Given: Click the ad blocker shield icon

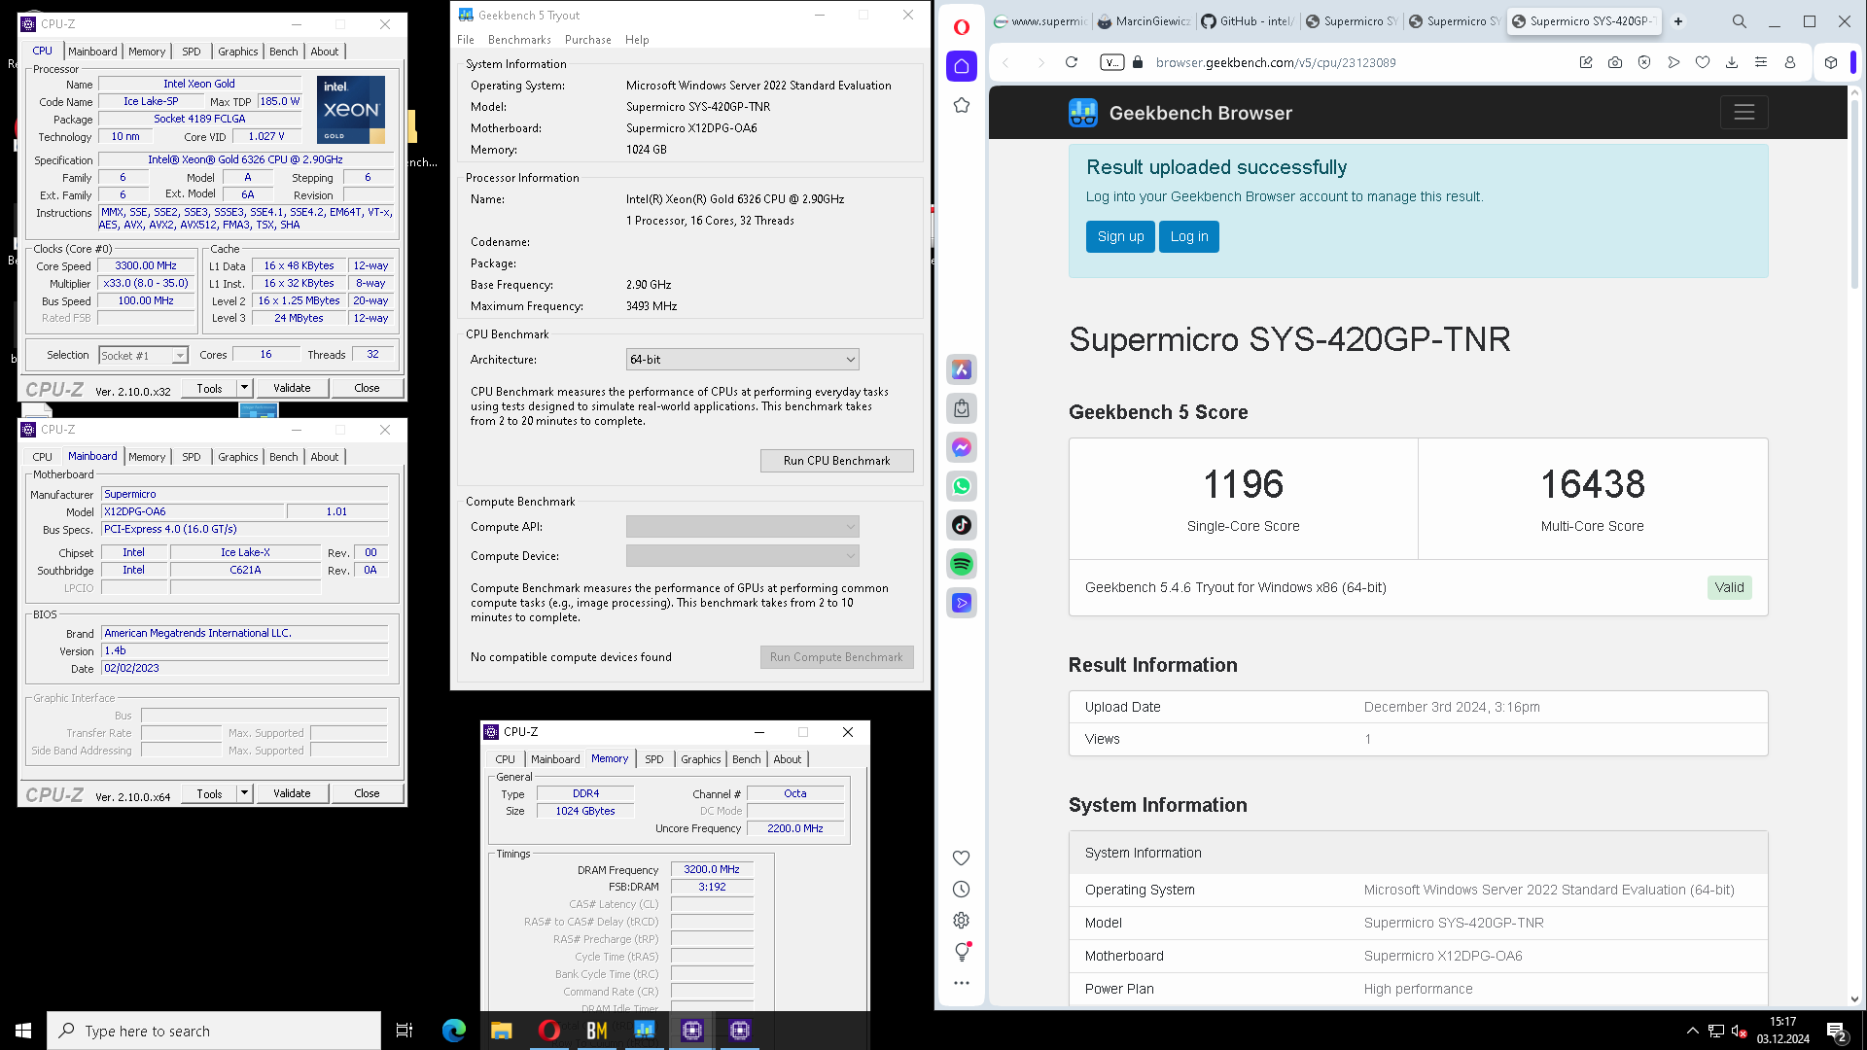Looking at the screenshot, I should point(1643,62).
